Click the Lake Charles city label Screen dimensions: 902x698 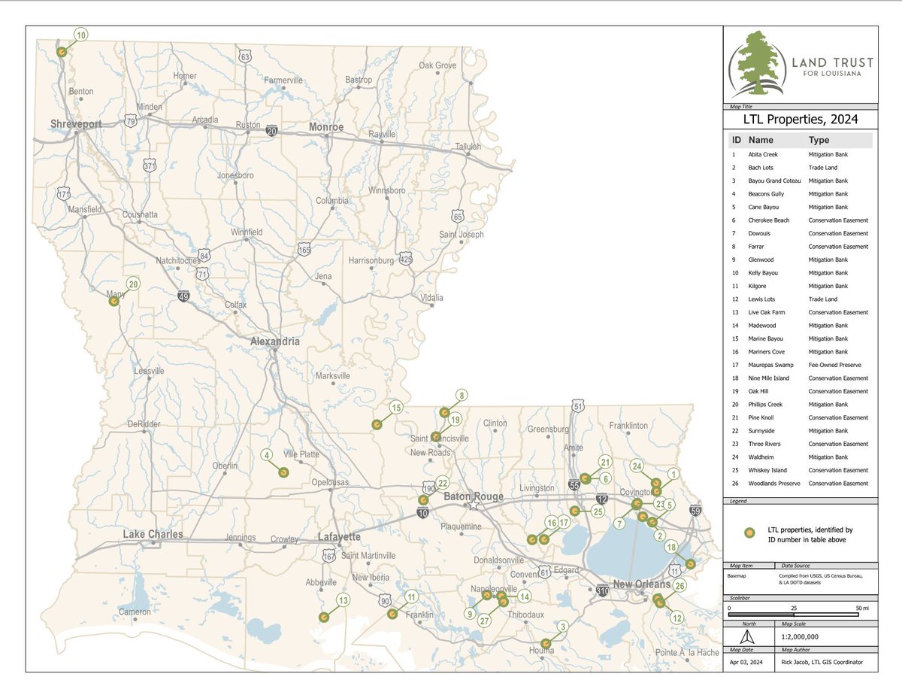coord(153,535)
